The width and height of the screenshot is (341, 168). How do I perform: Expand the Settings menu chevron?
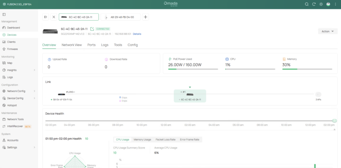pyautogui.click(x=35, y=148)
